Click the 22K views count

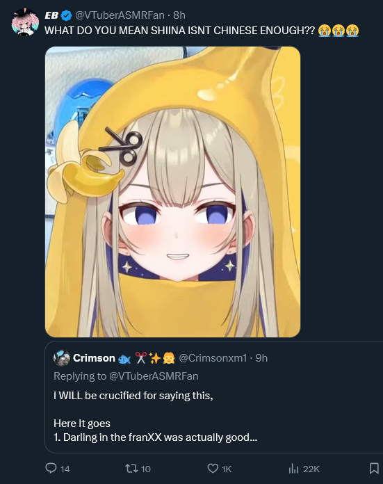311,469
